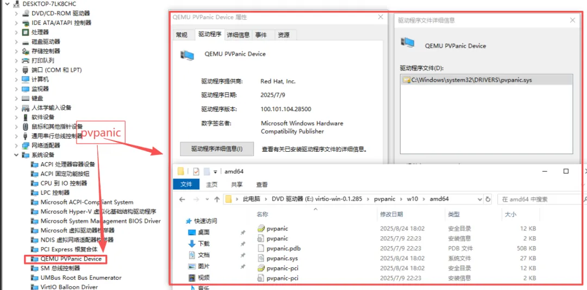This screenshot has height=290, width=587.
Task: Click the DVD/CD-ROM 驱动器 device icon
Action: pos(26,13)
